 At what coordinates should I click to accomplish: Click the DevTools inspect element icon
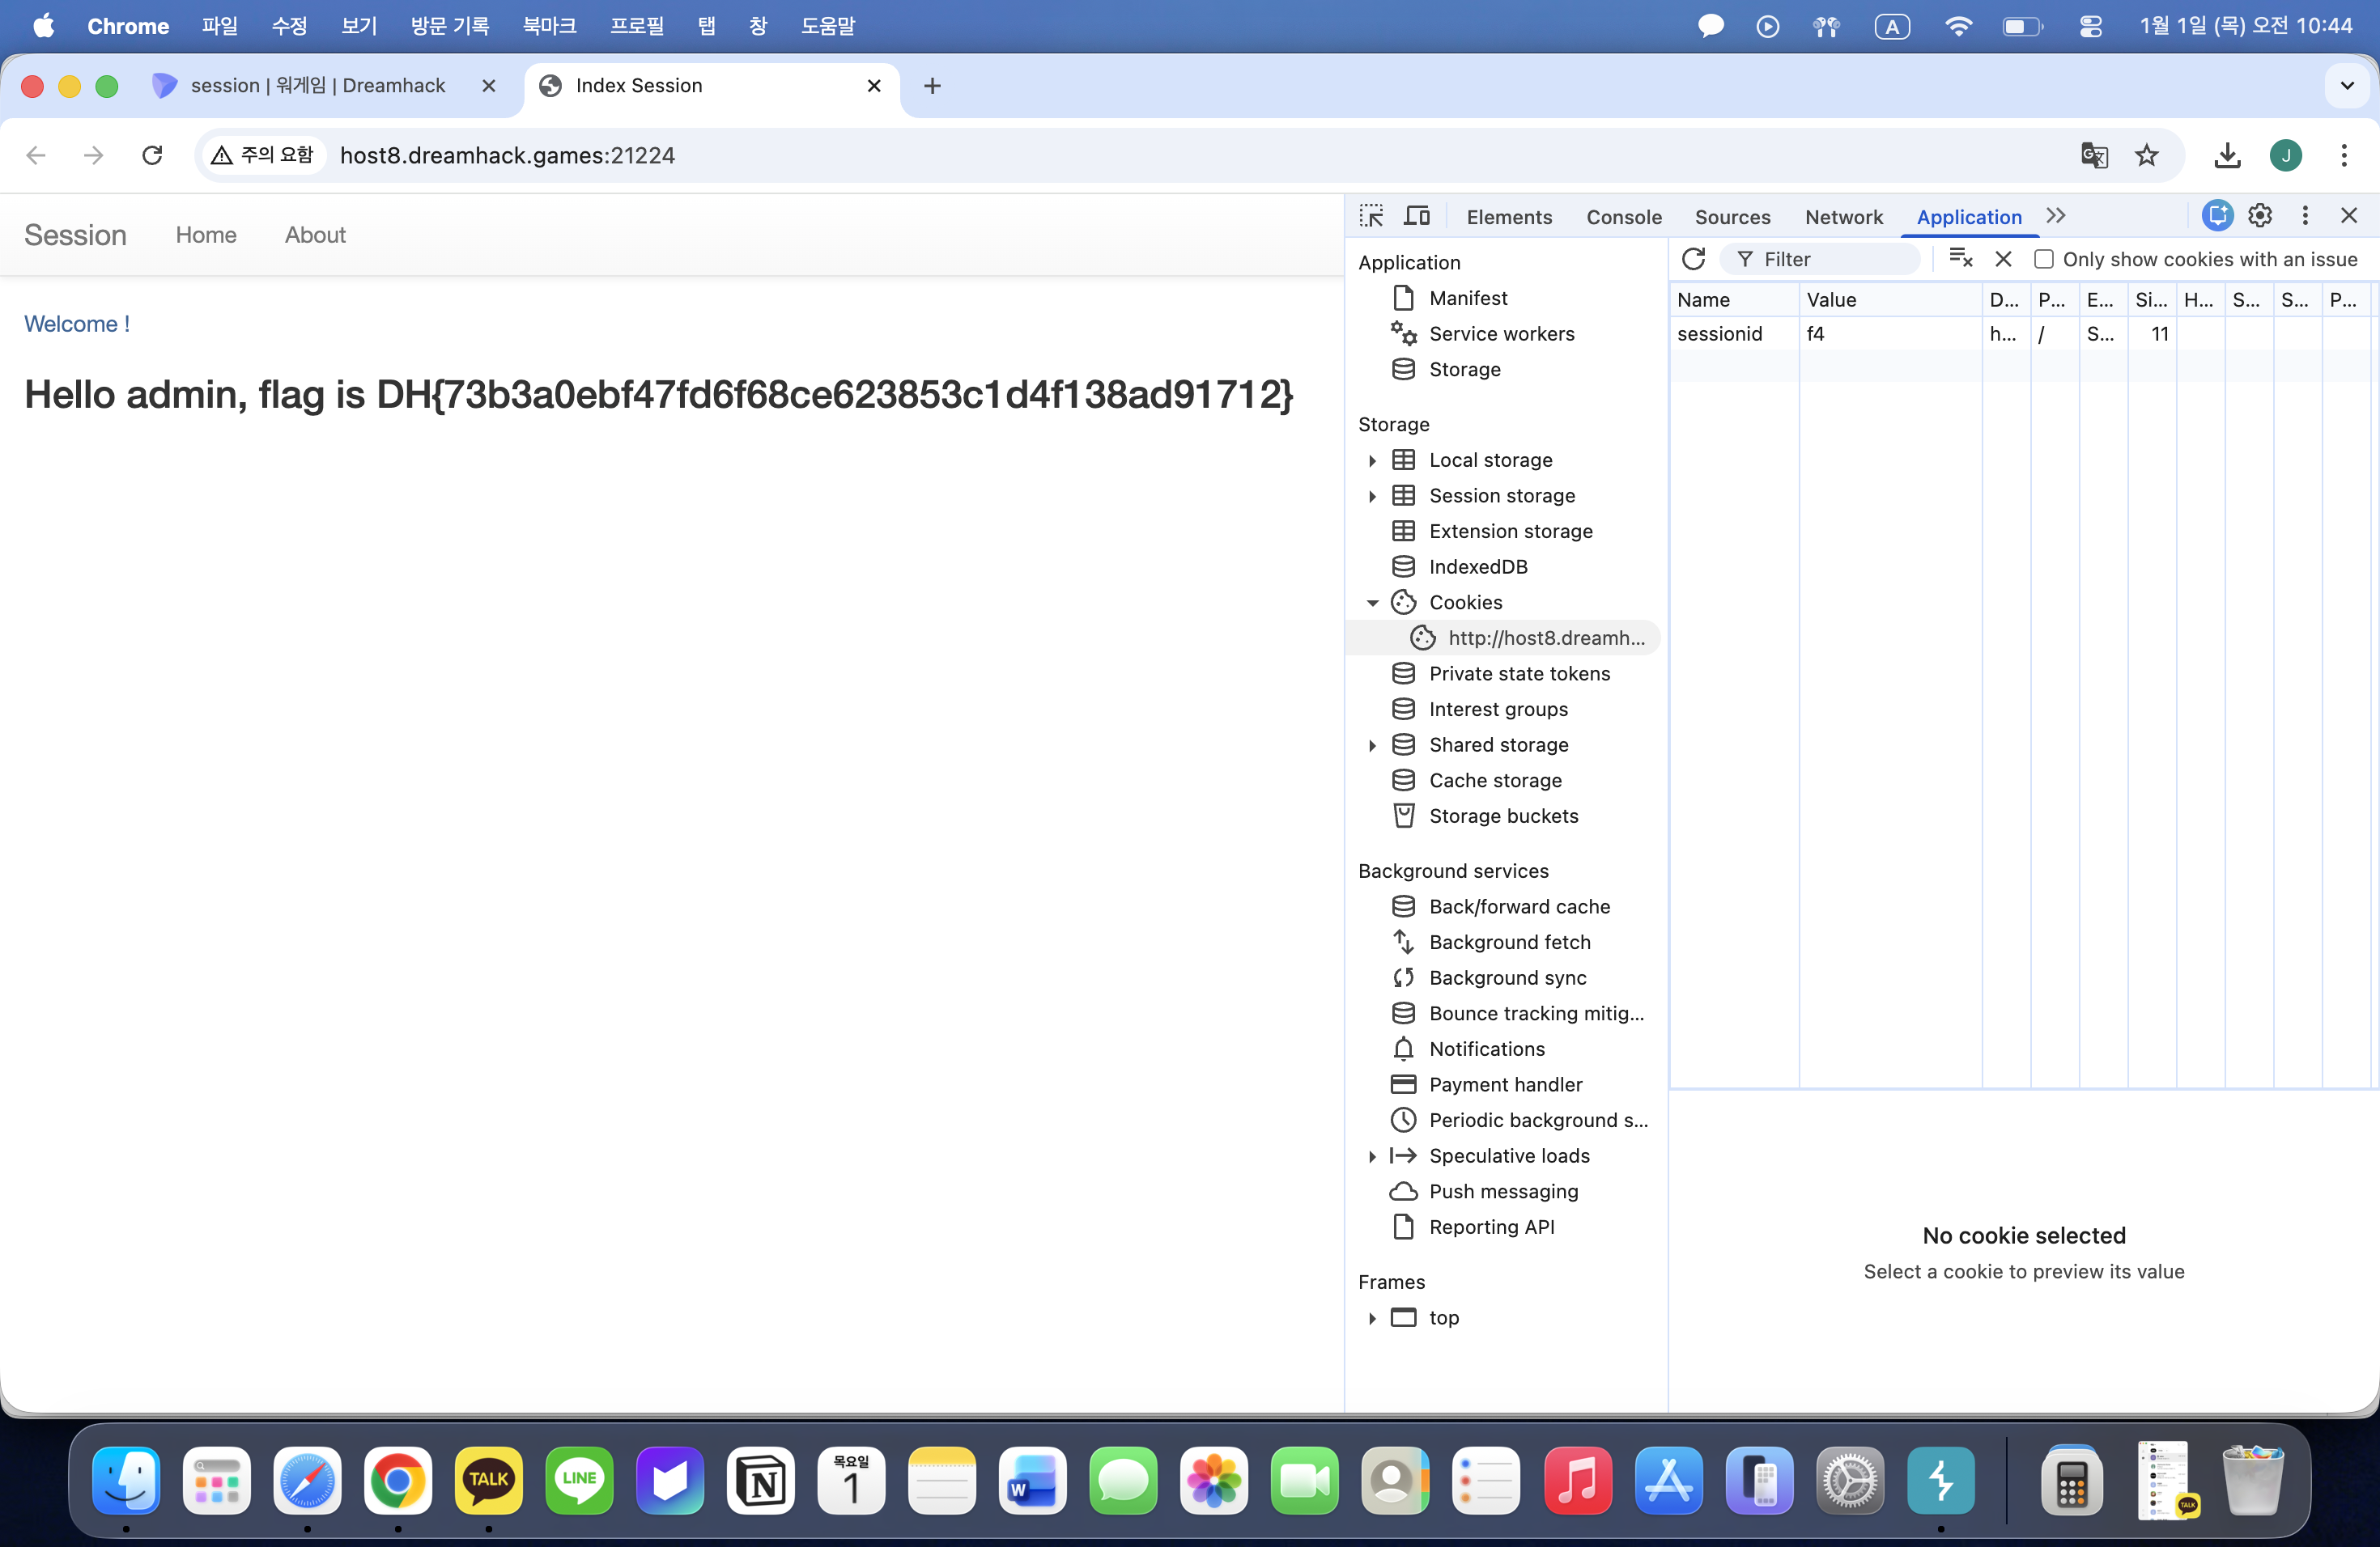tap(1371, 216)
